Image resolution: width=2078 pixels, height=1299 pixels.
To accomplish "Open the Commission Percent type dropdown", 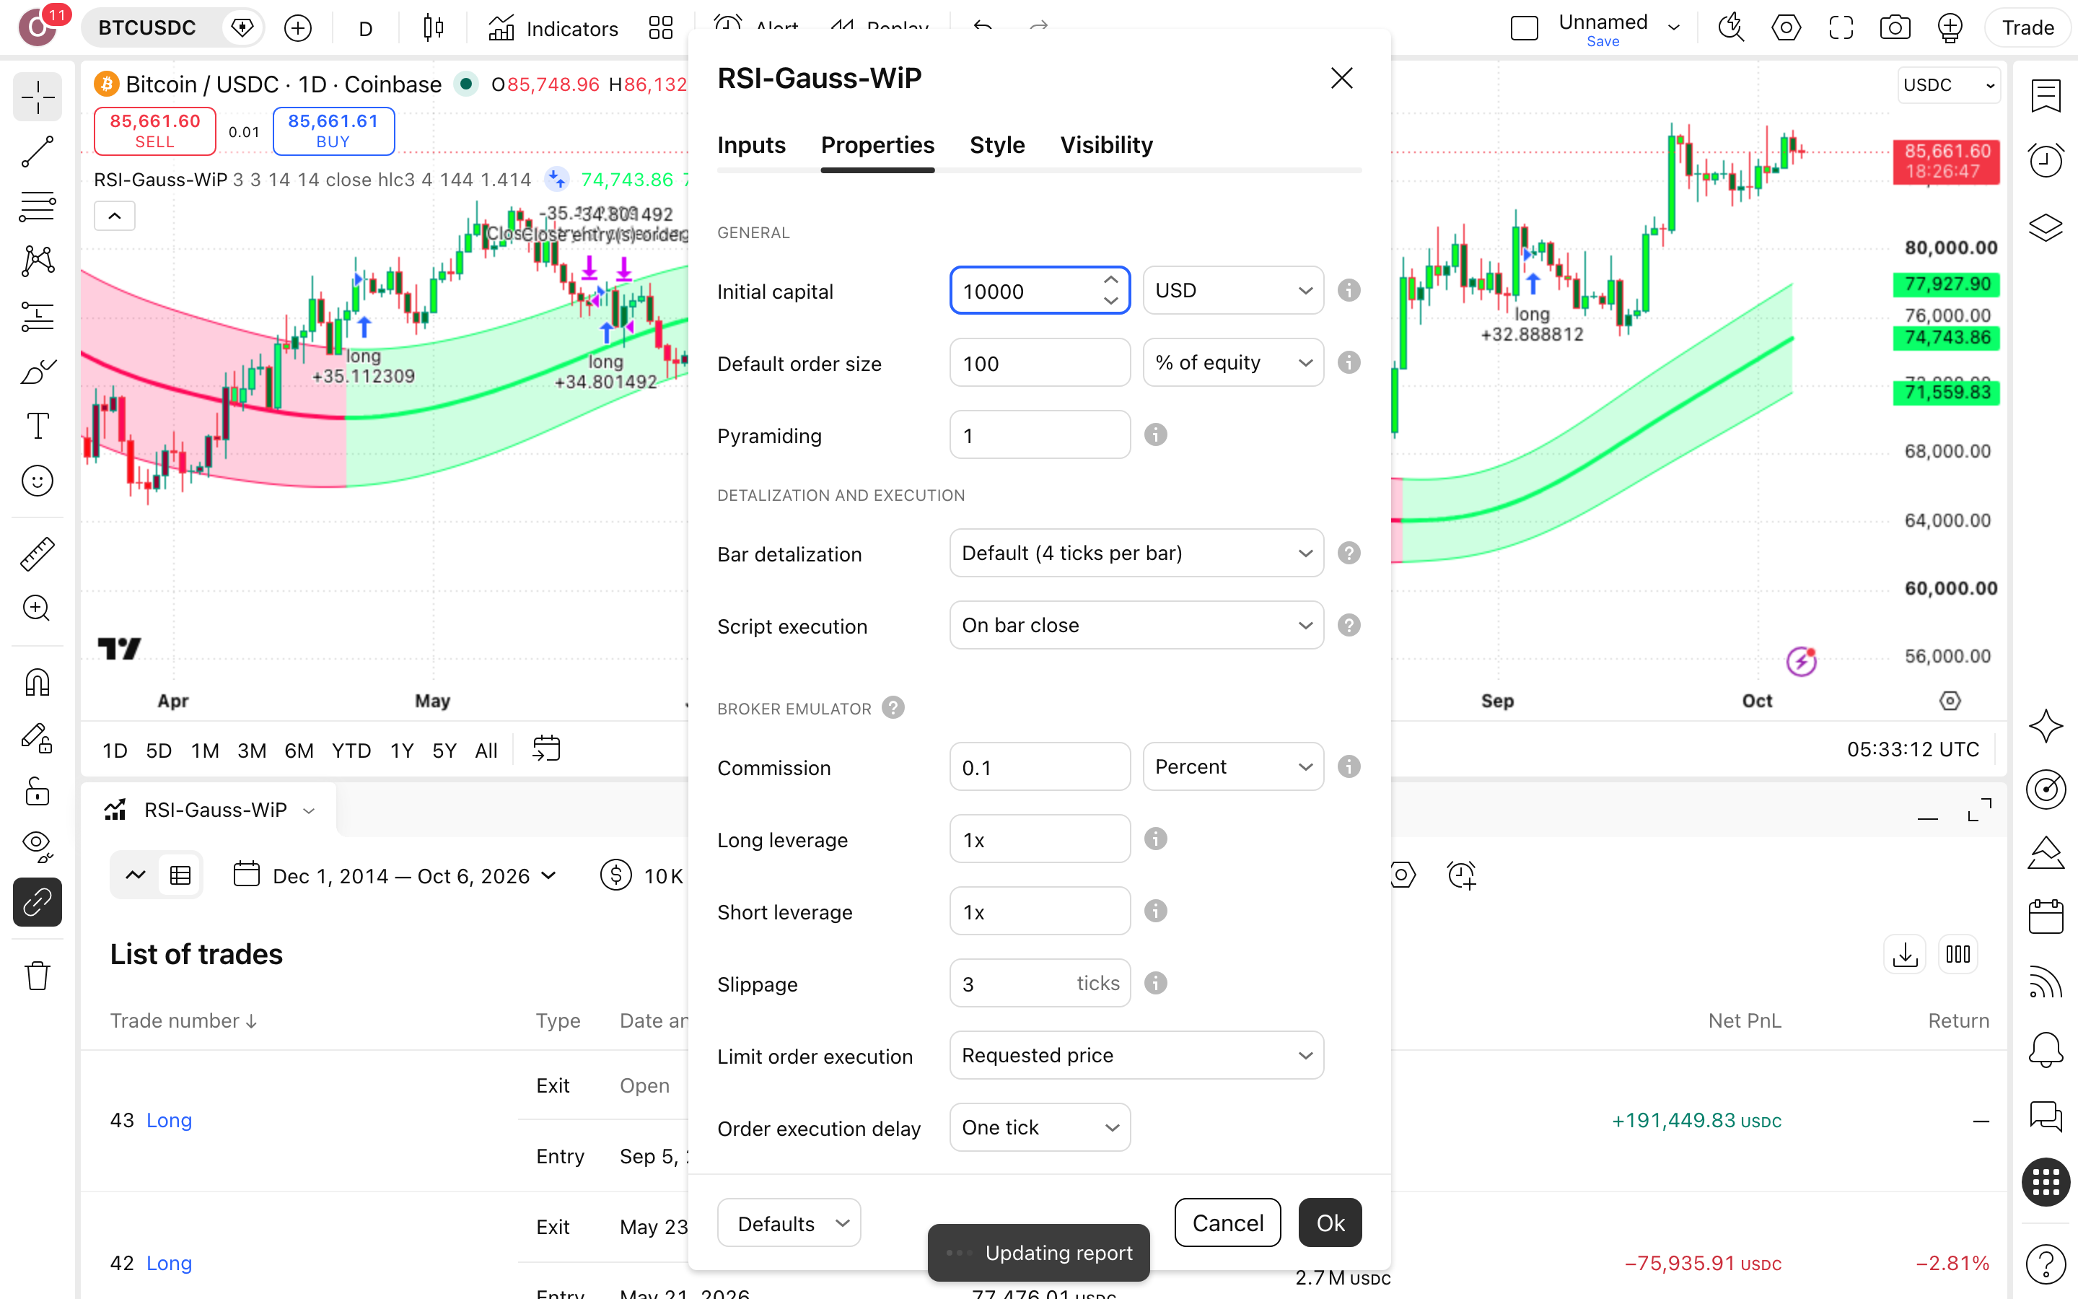I will pos(1233,766).
